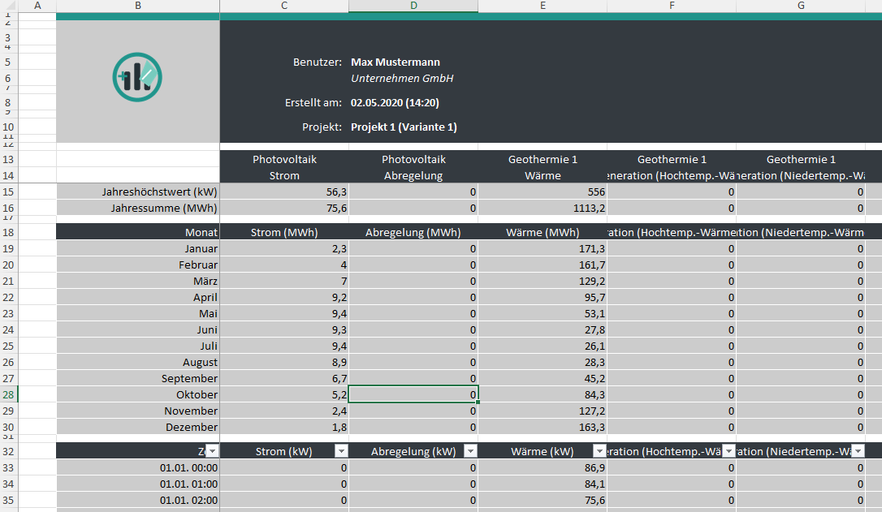882x512 pixels.
Task: Click the Projekt: label
Action: click(x=322, y=127)
